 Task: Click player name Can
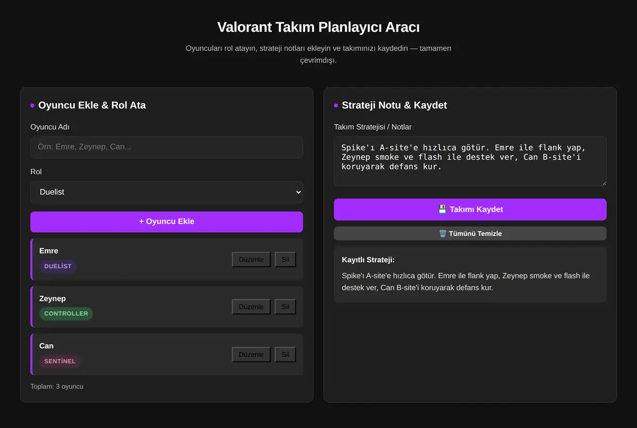click(46, 346)
